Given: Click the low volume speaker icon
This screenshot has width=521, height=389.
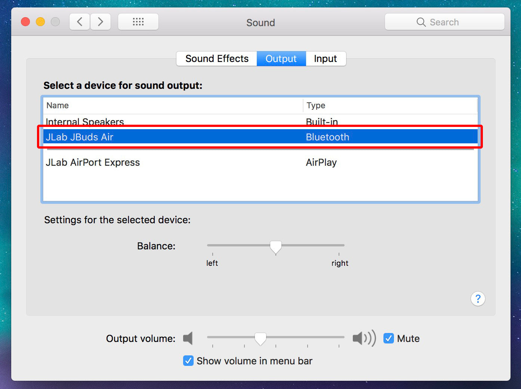Looking at the screenshot, I should [x=188, y=338].
